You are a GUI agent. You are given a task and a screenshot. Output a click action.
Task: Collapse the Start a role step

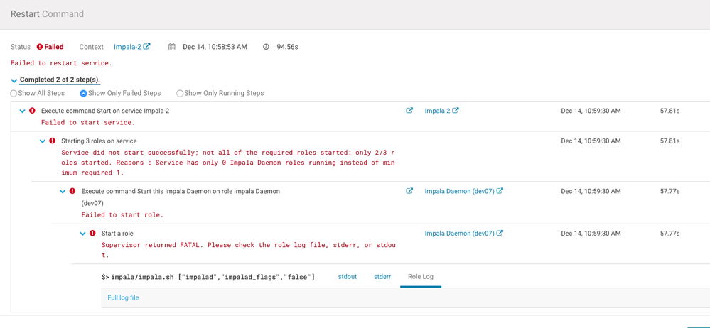tap(82, 234)
